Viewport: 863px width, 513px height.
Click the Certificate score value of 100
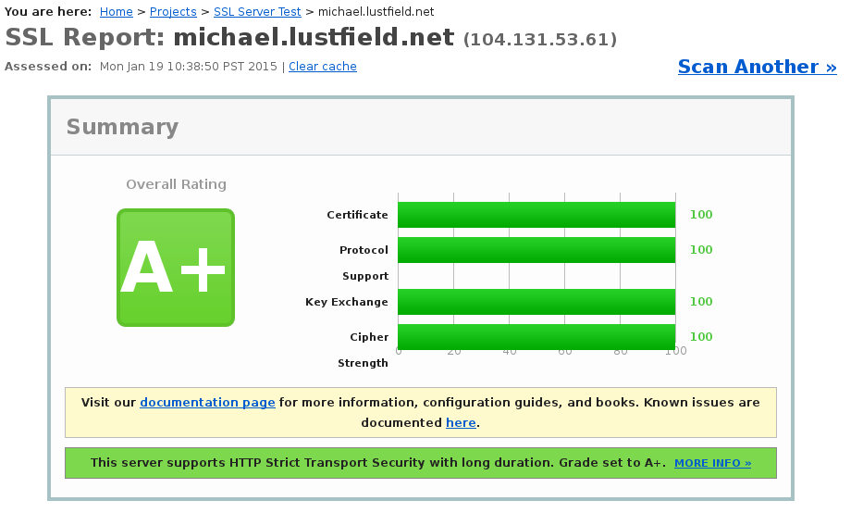pyautogui.click(x=701, y=215)
